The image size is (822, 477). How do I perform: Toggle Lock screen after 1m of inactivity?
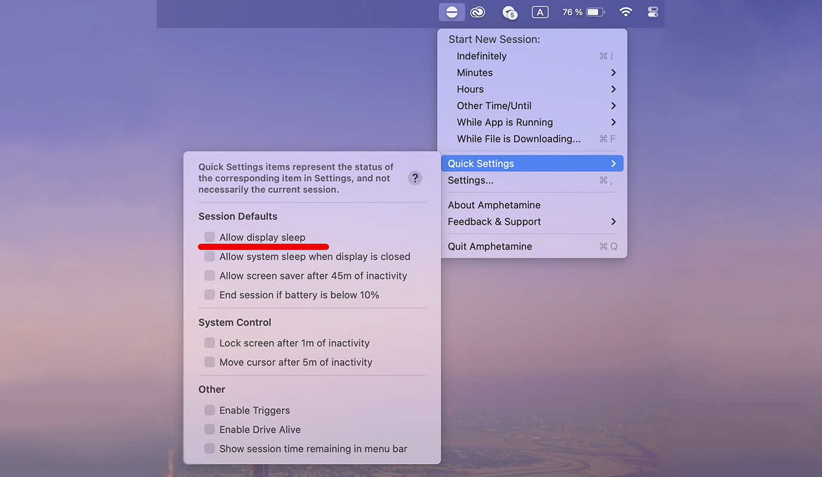click(x=210, y=343)
